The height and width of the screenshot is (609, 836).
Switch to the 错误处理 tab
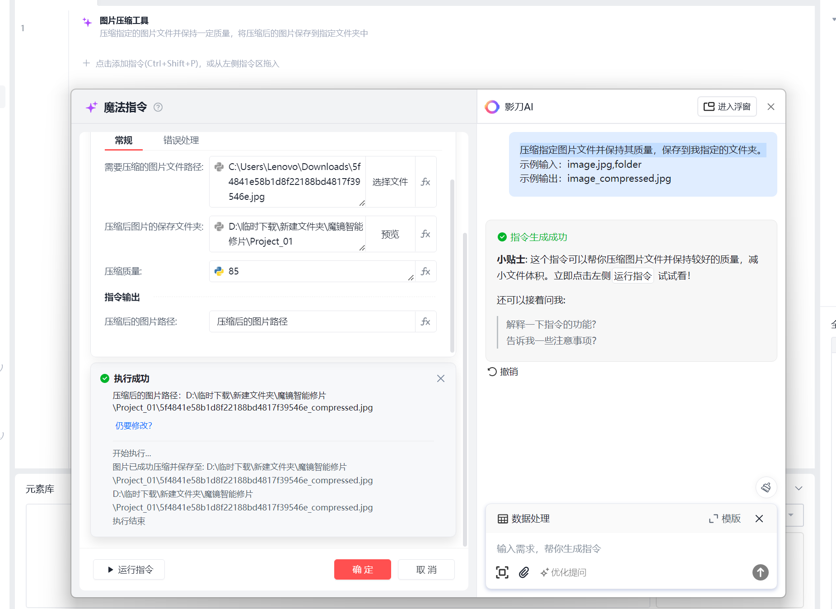pos(181,140)
